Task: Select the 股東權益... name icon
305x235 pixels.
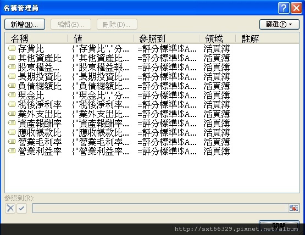Action: (12, 67)
